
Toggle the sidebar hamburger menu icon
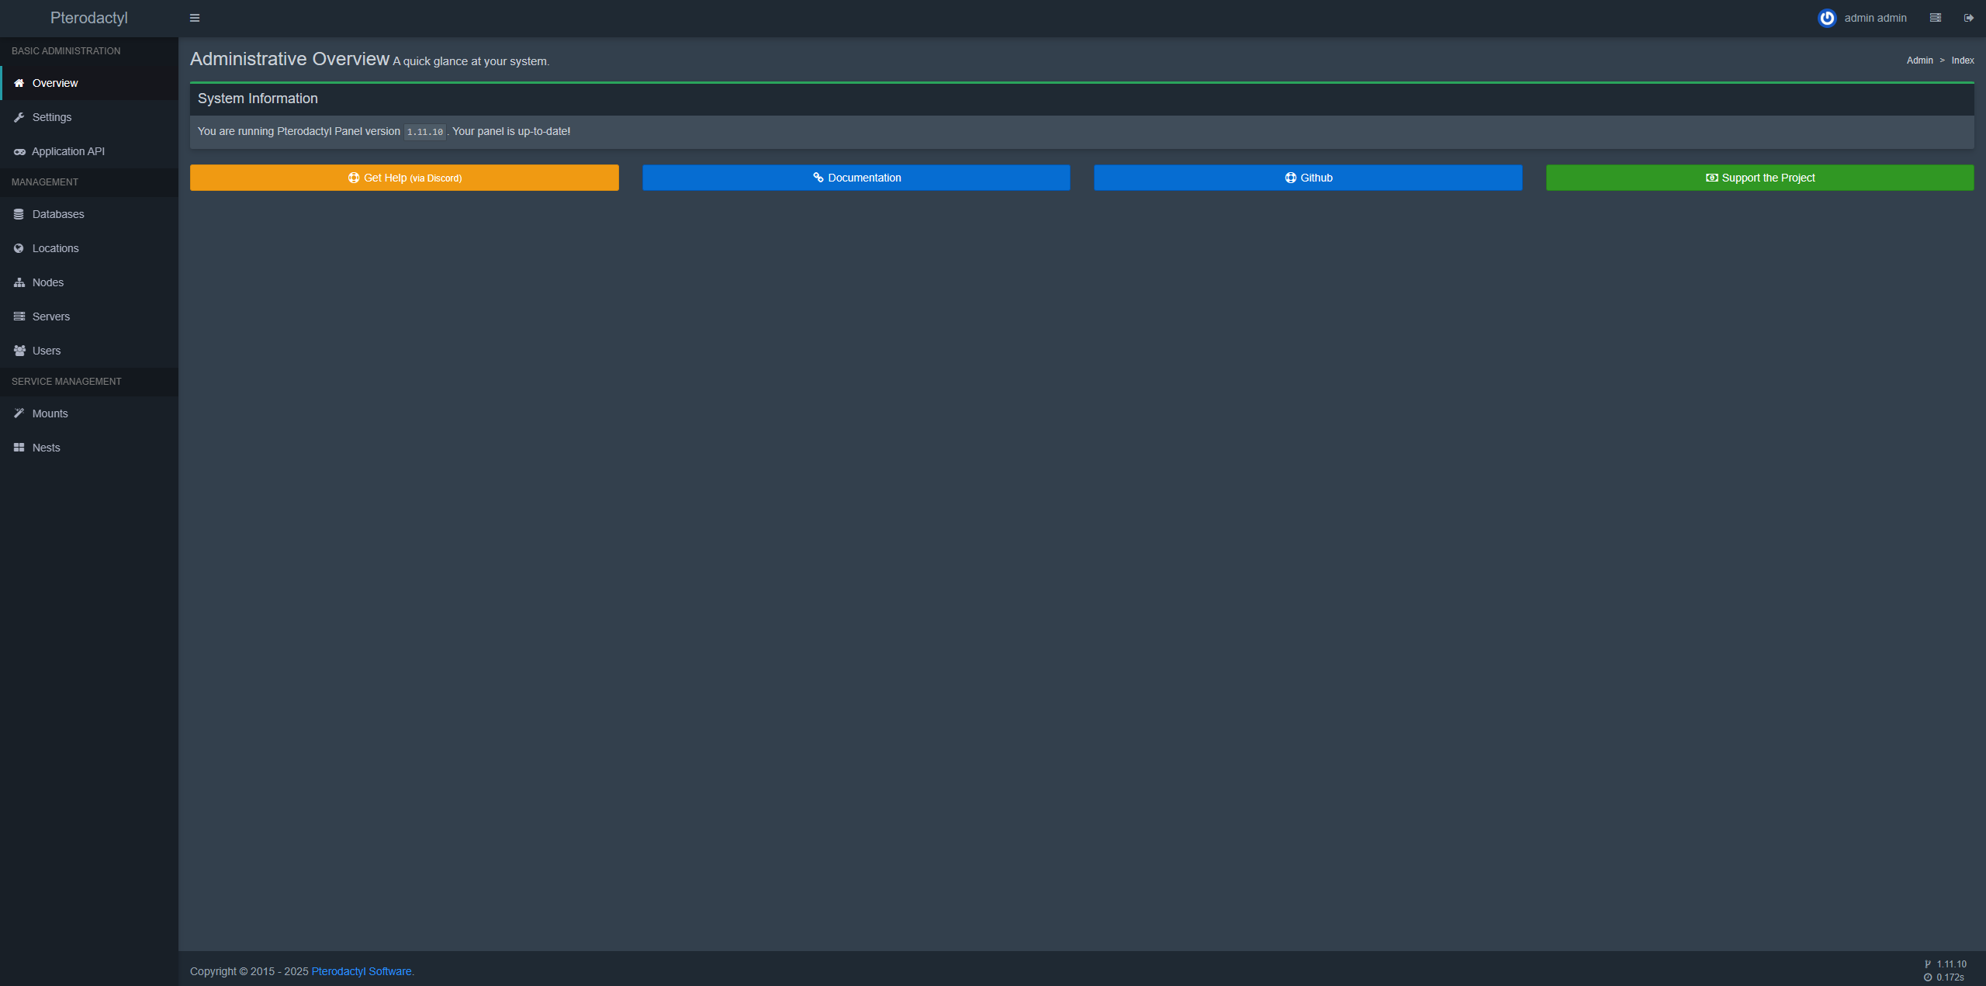pyautogui.click(x=195, y=18)
